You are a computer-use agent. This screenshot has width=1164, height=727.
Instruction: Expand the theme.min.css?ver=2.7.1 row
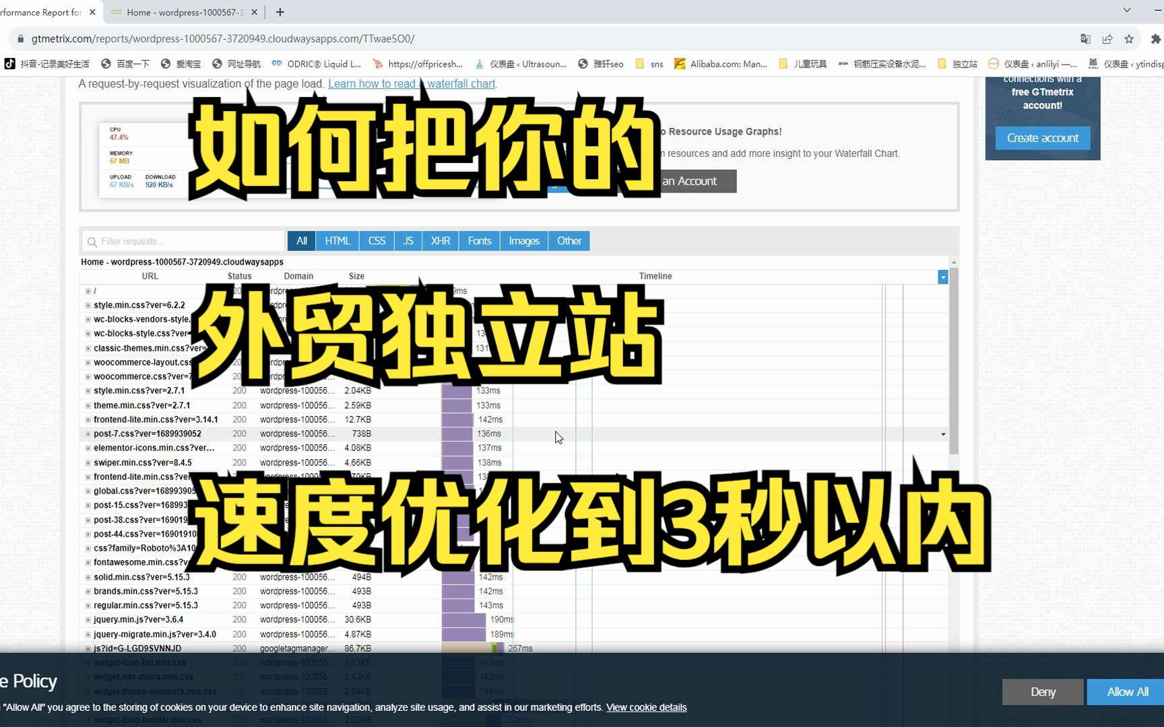[88, 406]
